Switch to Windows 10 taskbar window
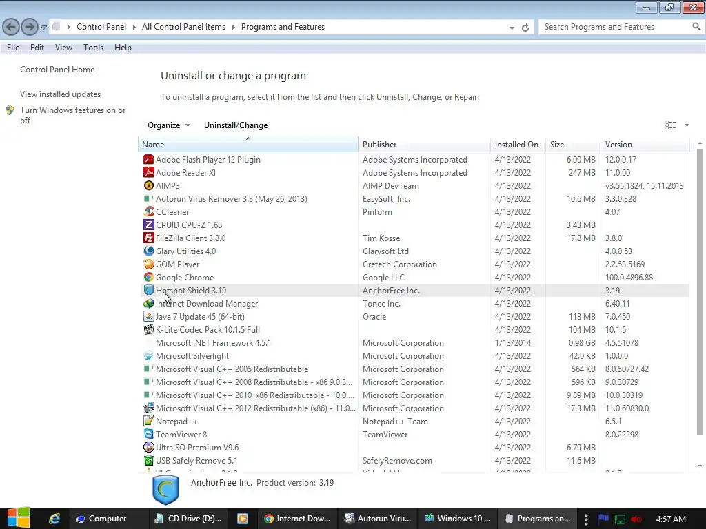 pyautogui.click(x=458, y=519)
